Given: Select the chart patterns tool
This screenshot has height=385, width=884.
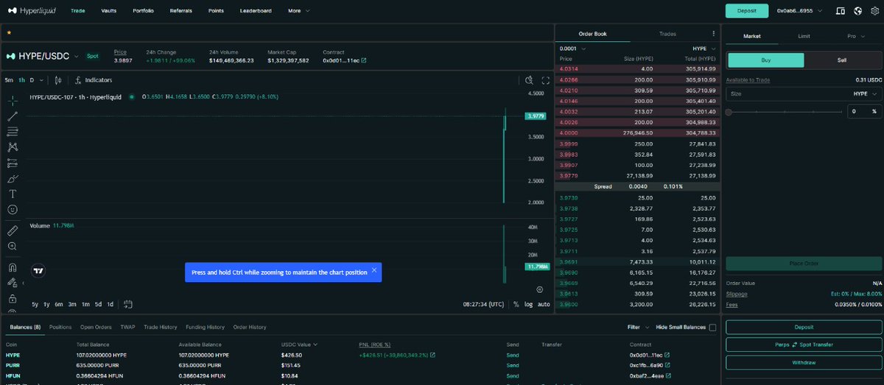Looking at the screenshot, I should 13,147.
